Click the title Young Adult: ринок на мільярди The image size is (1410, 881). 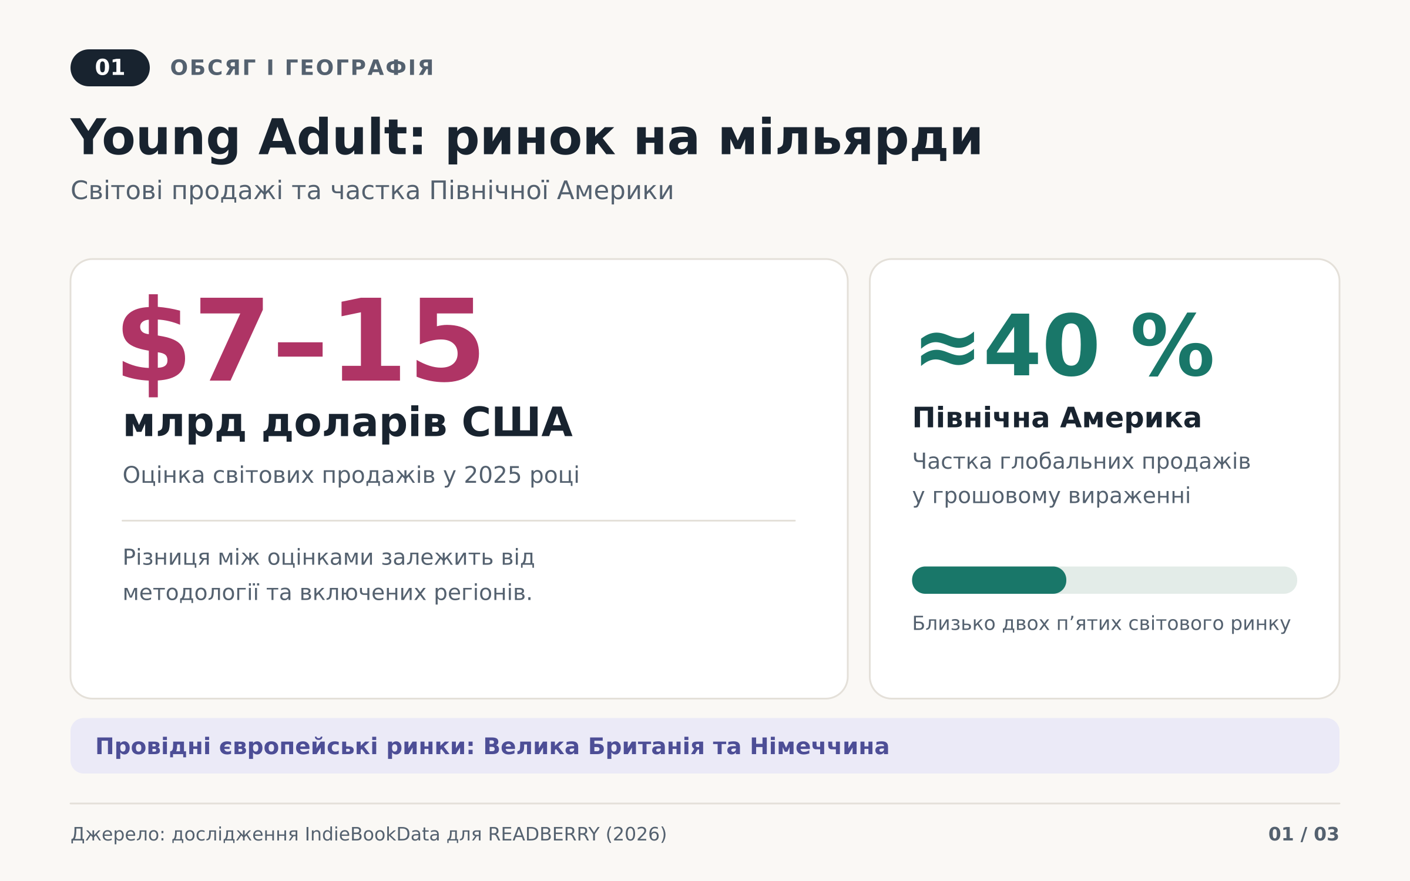click(526, 139)
